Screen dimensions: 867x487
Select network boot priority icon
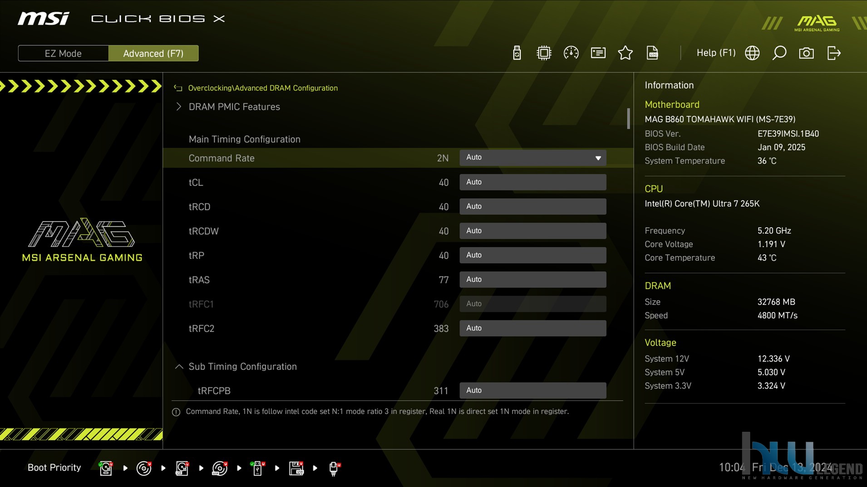coord(334,468)
